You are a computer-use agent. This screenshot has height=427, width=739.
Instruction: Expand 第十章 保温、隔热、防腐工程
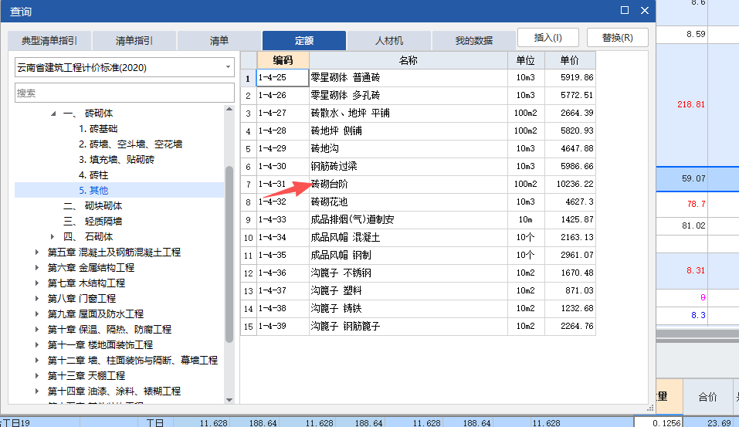click(x=37, y=330)
